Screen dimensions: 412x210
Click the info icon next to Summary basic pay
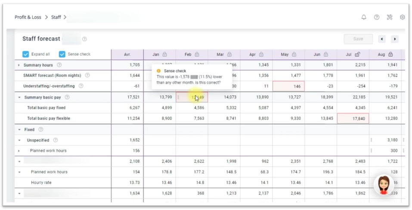coord(67,97)
